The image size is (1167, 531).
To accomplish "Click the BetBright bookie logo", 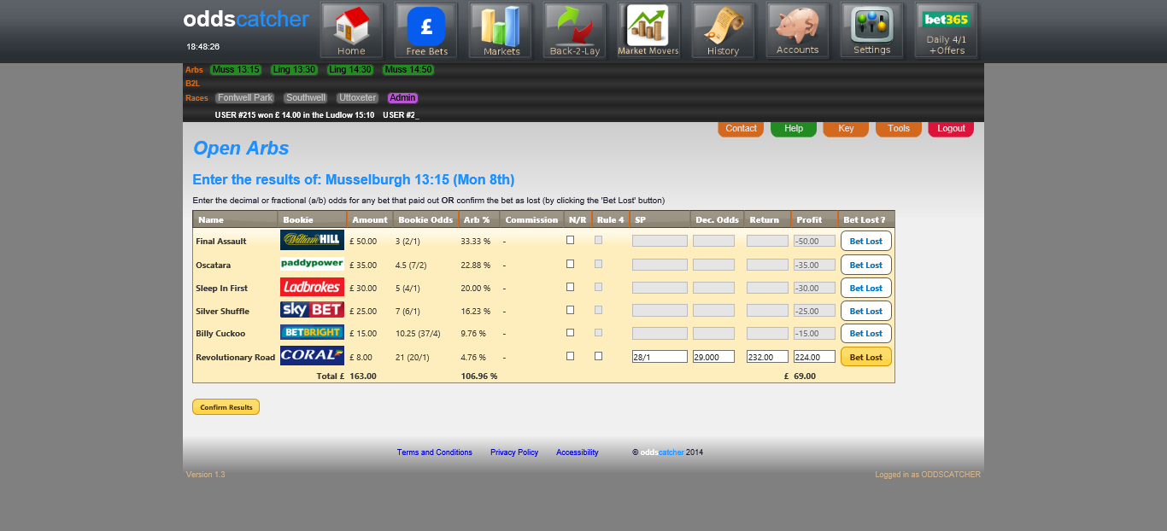I will click(x=312, y=332).
